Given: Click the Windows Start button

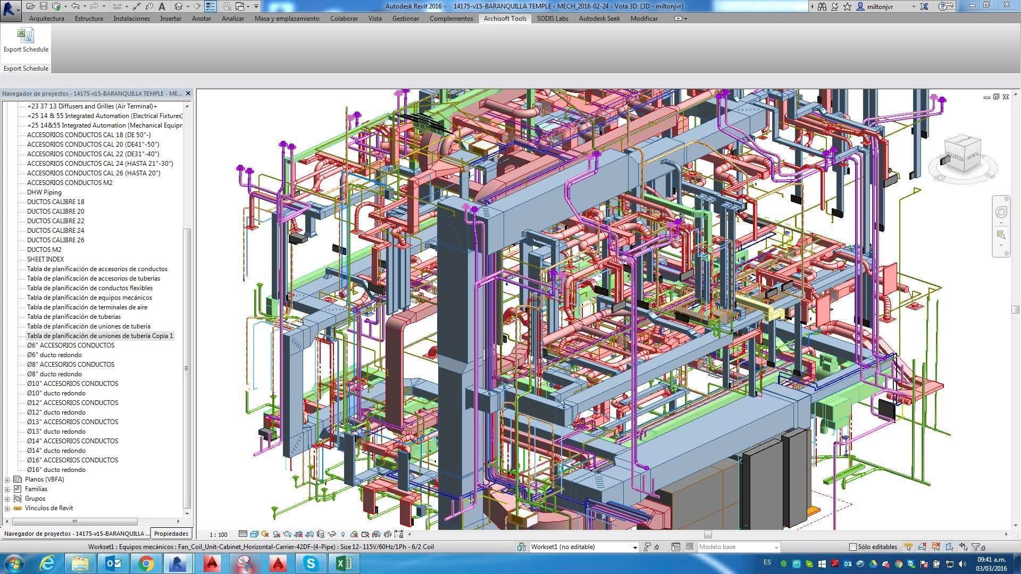Looking at the screenshot, I should pyautogui.click(x=14, y=563).
